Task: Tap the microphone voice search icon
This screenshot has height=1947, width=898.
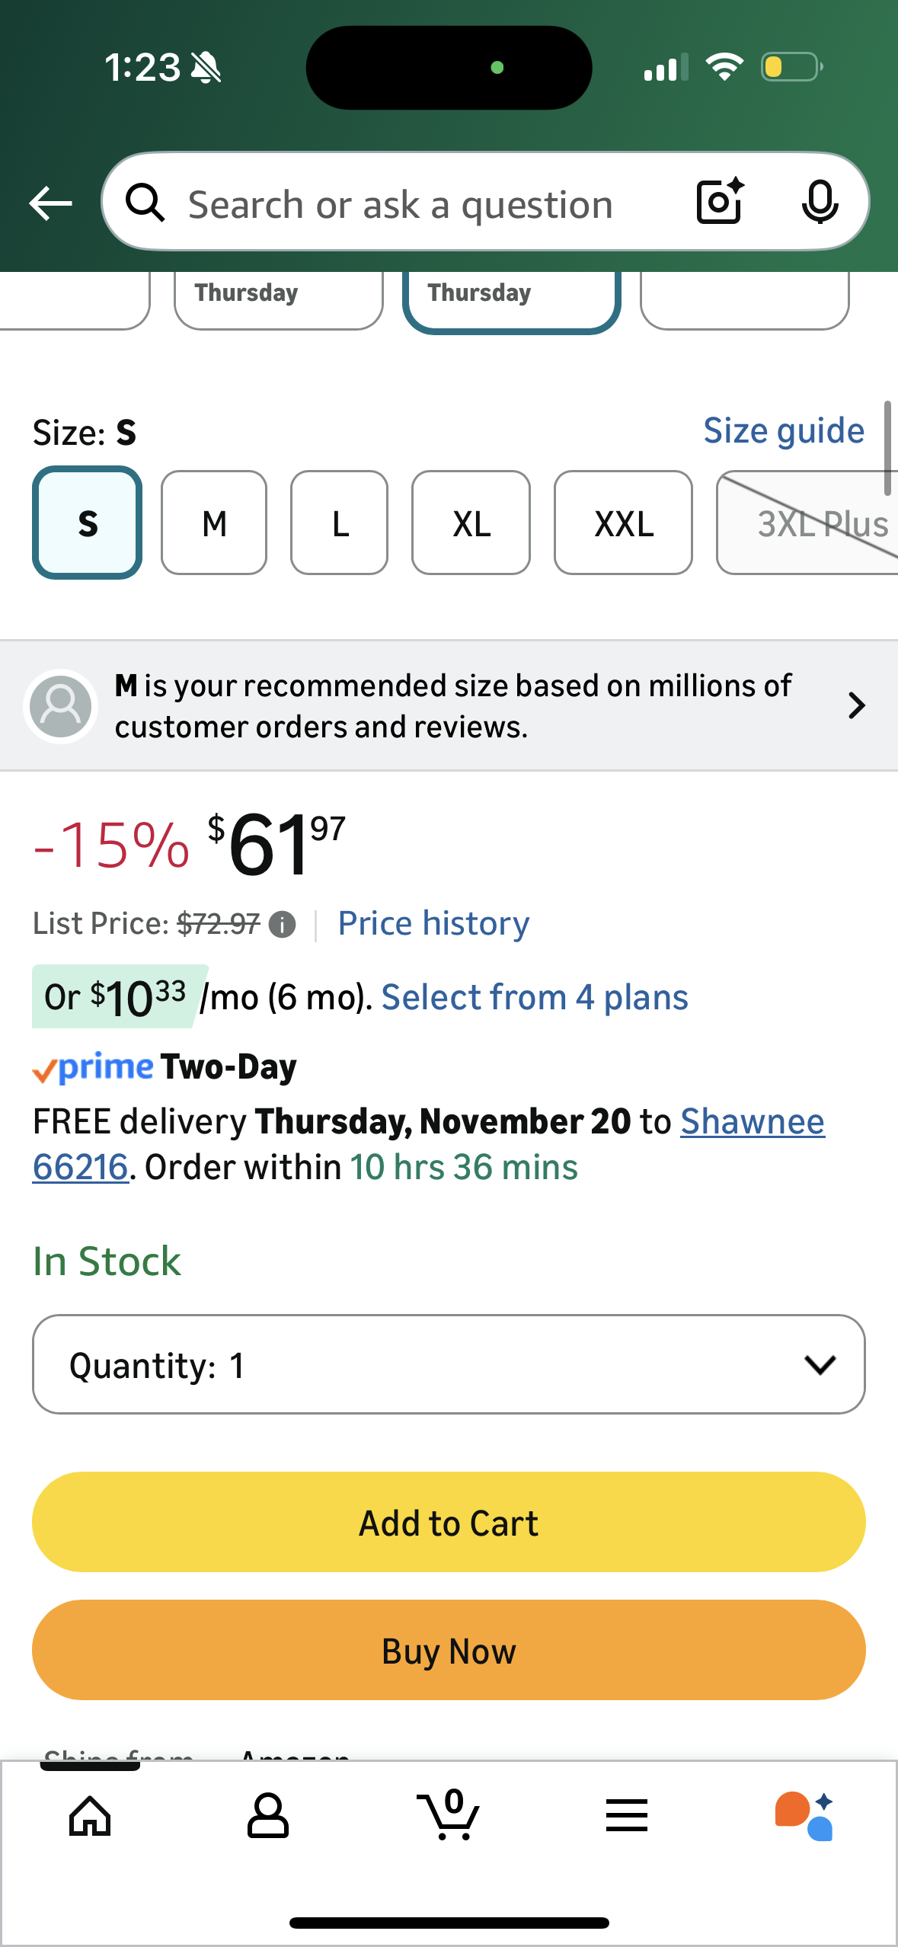Action: pos(820,203)
